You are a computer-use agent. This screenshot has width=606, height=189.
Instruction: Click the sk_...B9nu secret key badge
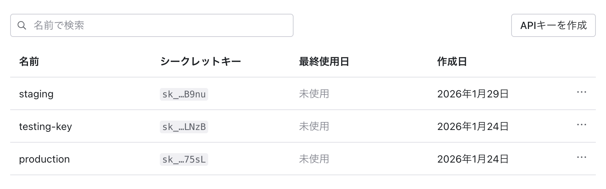184,94
